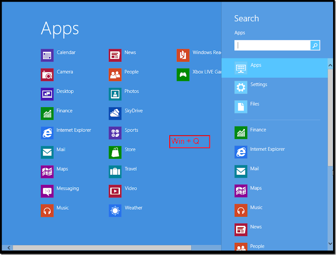Switch search scope to Settings
336x255 pixels.
point(275,87)
